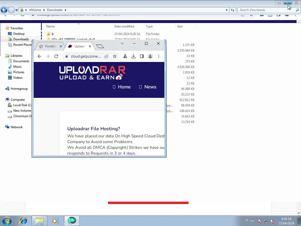The width and height of the screenshot is (301, 226).
Task: Share this page icon in Chrome
Action: (x=106, y=56)
